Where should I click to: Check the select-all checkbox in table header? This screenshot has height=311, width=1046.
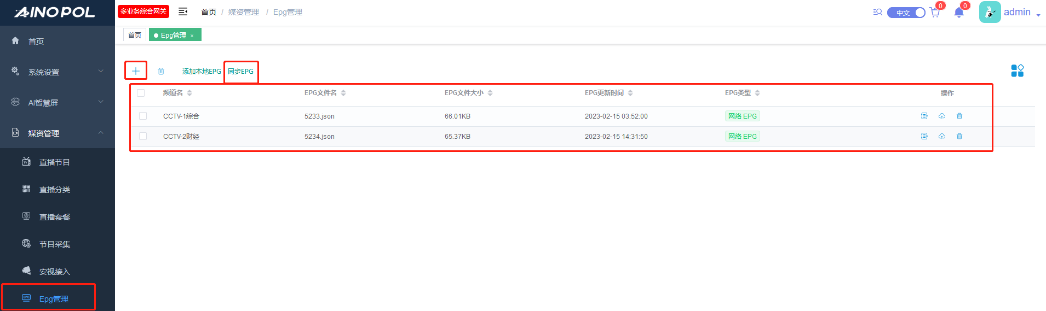pos(141,93)
